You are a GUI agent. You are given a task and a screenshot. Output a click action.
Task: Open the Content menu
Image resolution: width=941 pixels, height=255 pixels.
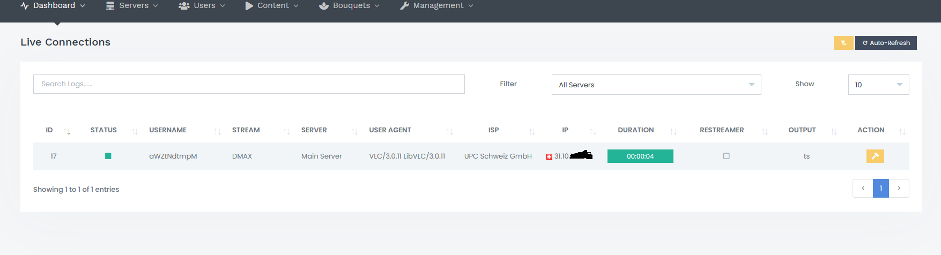(x=271, y=6)
